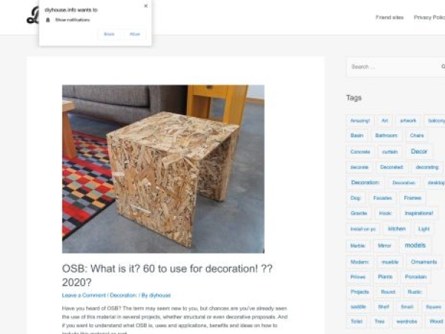Select the Bathroom tag
Image resolution: width=445 pixels, height=334 pixels.
[x=386, y=136]
